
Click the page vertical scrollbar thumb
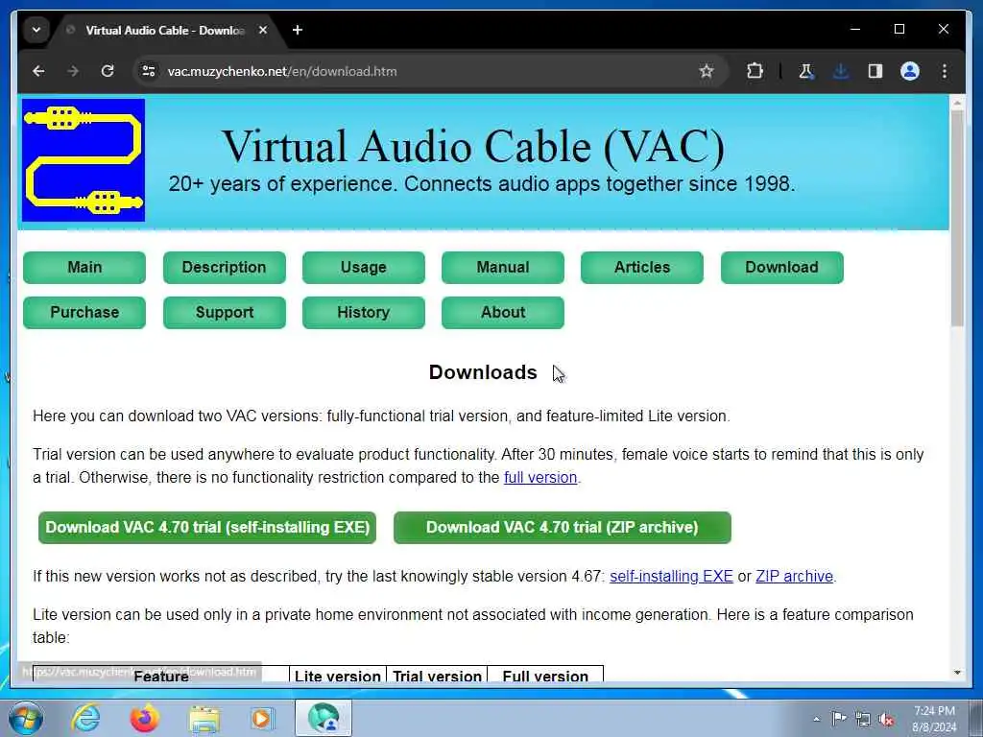click(x=957, y=218)
